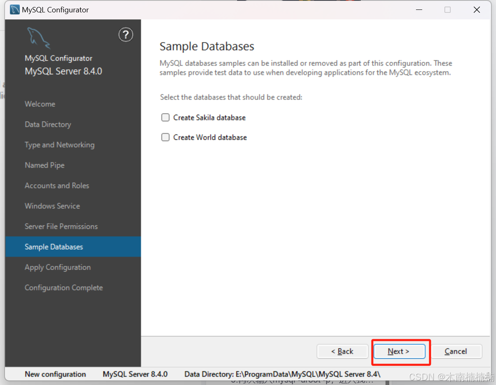Open the help question mark icon
This screenshot has height=385, width=496.
click(x=126, y=35)
